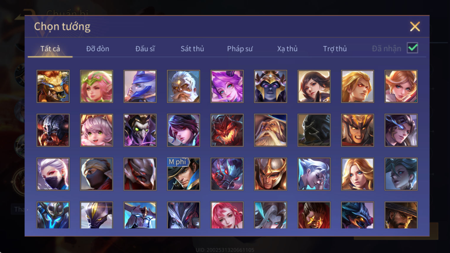Select the blonde long-haired female hero
Viewport: 450px width, 253px height.
click(x=357, y=174)
